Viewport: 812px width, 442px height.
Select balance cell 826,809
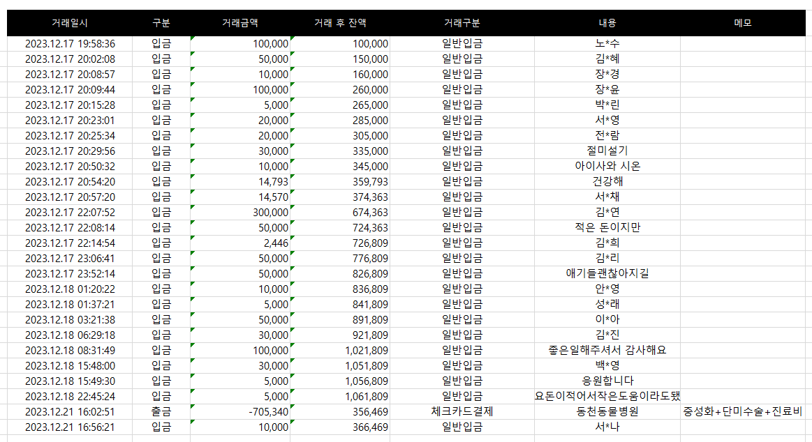click(x=340, y=274)
